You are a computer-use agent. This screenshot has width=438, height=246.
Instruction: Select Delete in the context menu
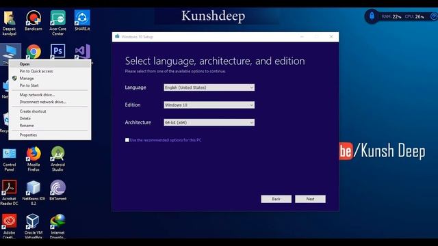pos(50,118)
